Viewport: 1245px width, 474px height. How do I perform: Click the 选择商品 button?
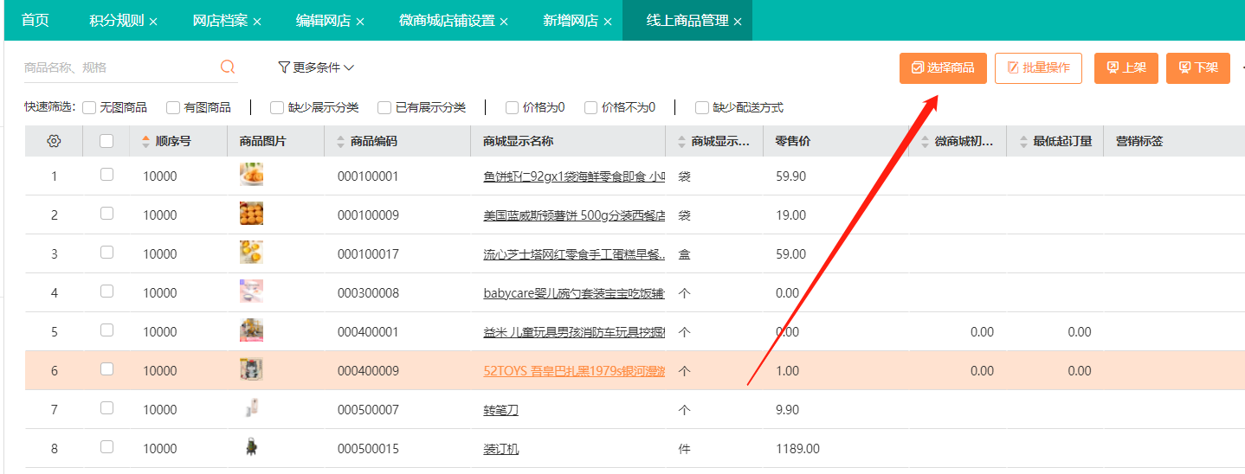point(943,67)
